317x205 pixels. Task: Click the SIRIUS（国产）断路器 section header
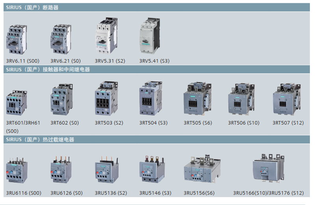(x=157, y=7)
